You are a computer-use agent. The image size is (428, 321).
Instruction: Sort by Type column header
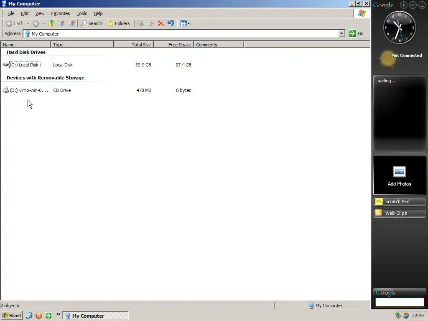(x=82, y=44)
